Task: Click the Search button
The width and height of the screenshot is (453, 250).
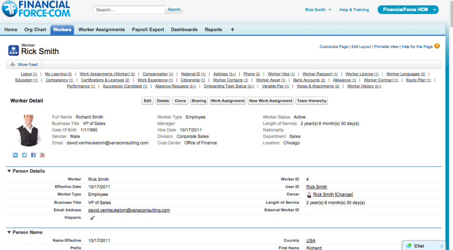Action: pyautogui.click(x=174, y=9)
